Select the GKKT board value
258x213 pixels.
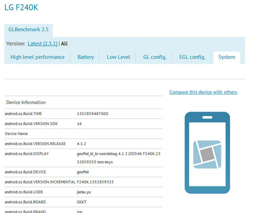click(82, 202)
